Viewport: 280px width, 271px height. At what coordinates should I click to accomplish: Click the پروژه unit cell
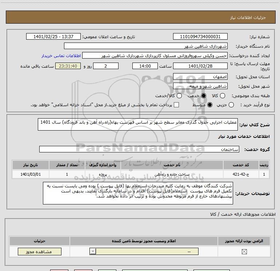[x=103, y=174]
